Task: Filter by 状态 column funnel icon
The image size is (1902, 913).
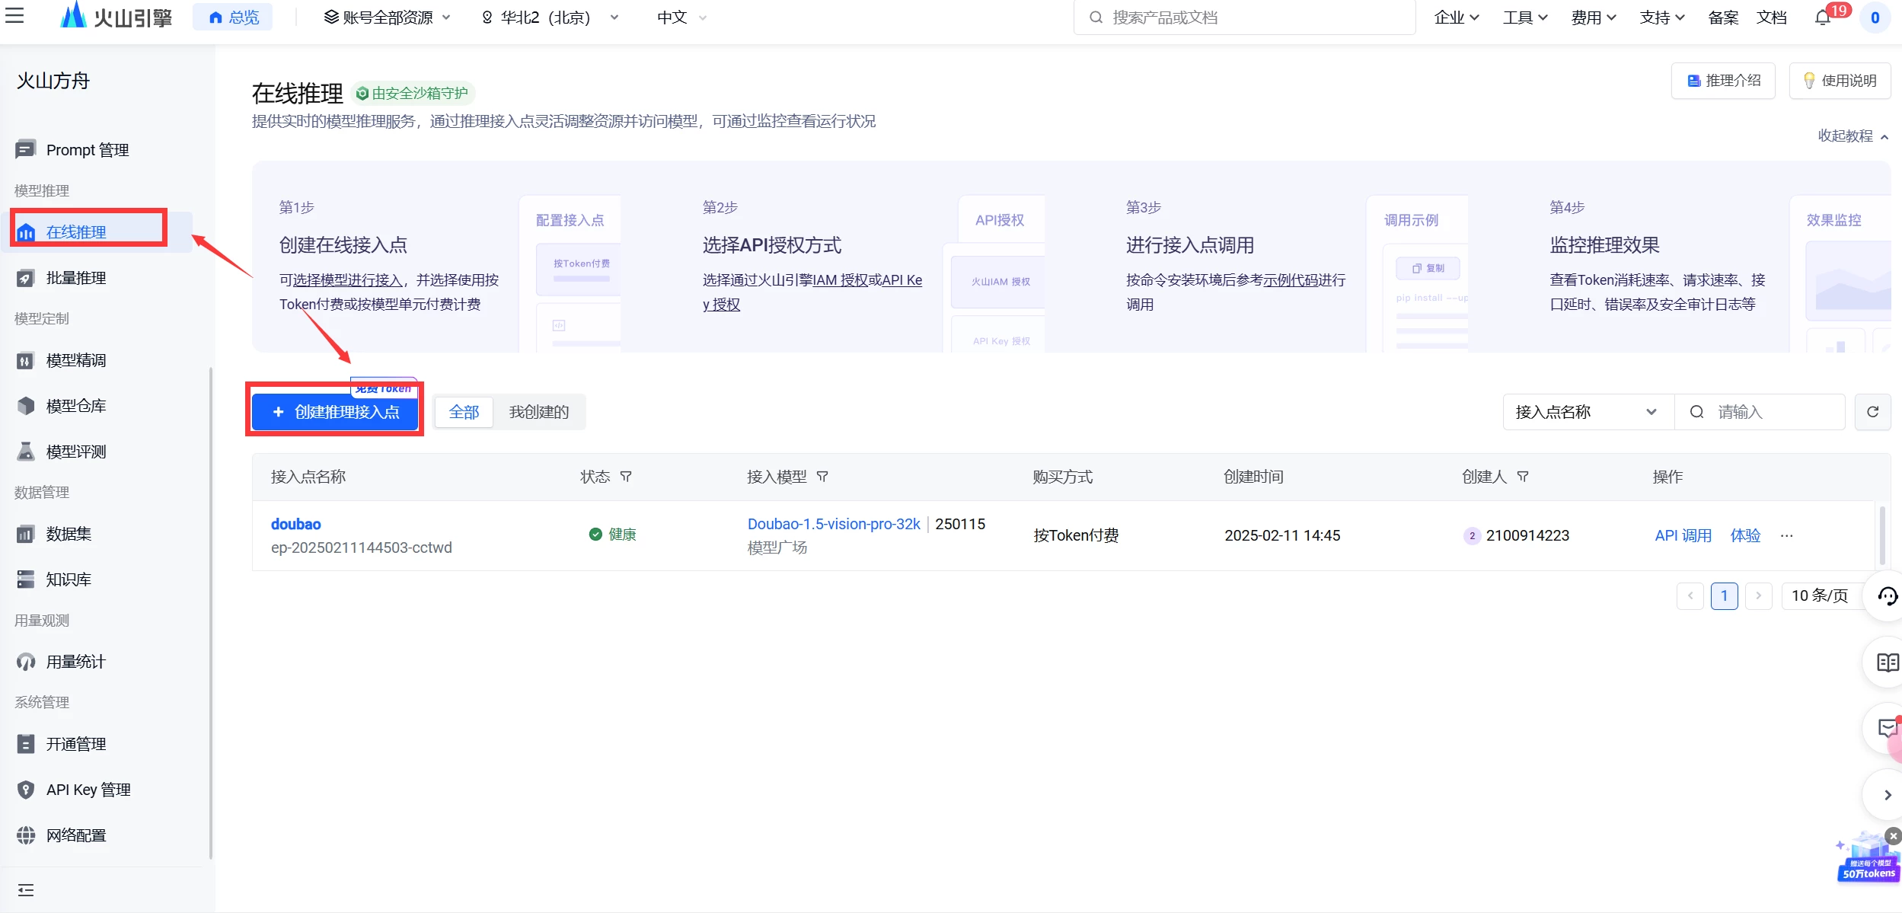Action: point(626,477)
